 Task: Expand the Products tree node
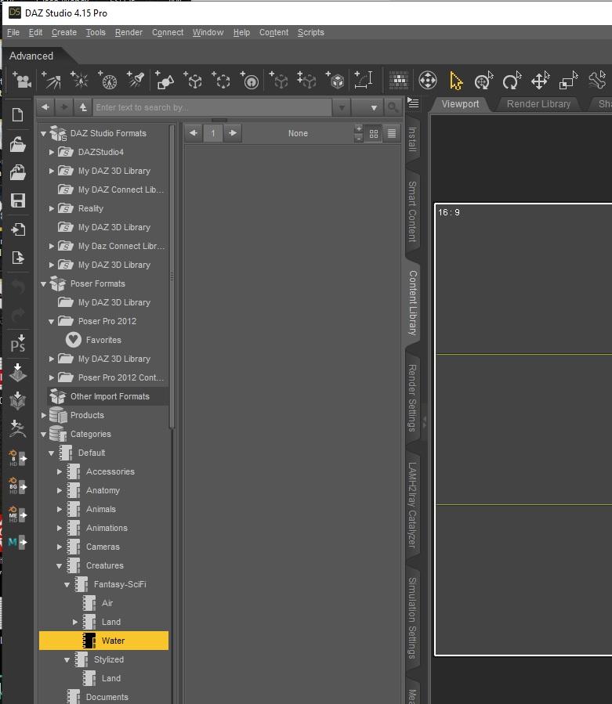(x=44, y=416)
